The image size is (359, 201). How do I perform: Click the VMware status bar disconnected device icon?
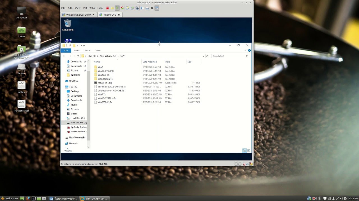pos(244,164)
